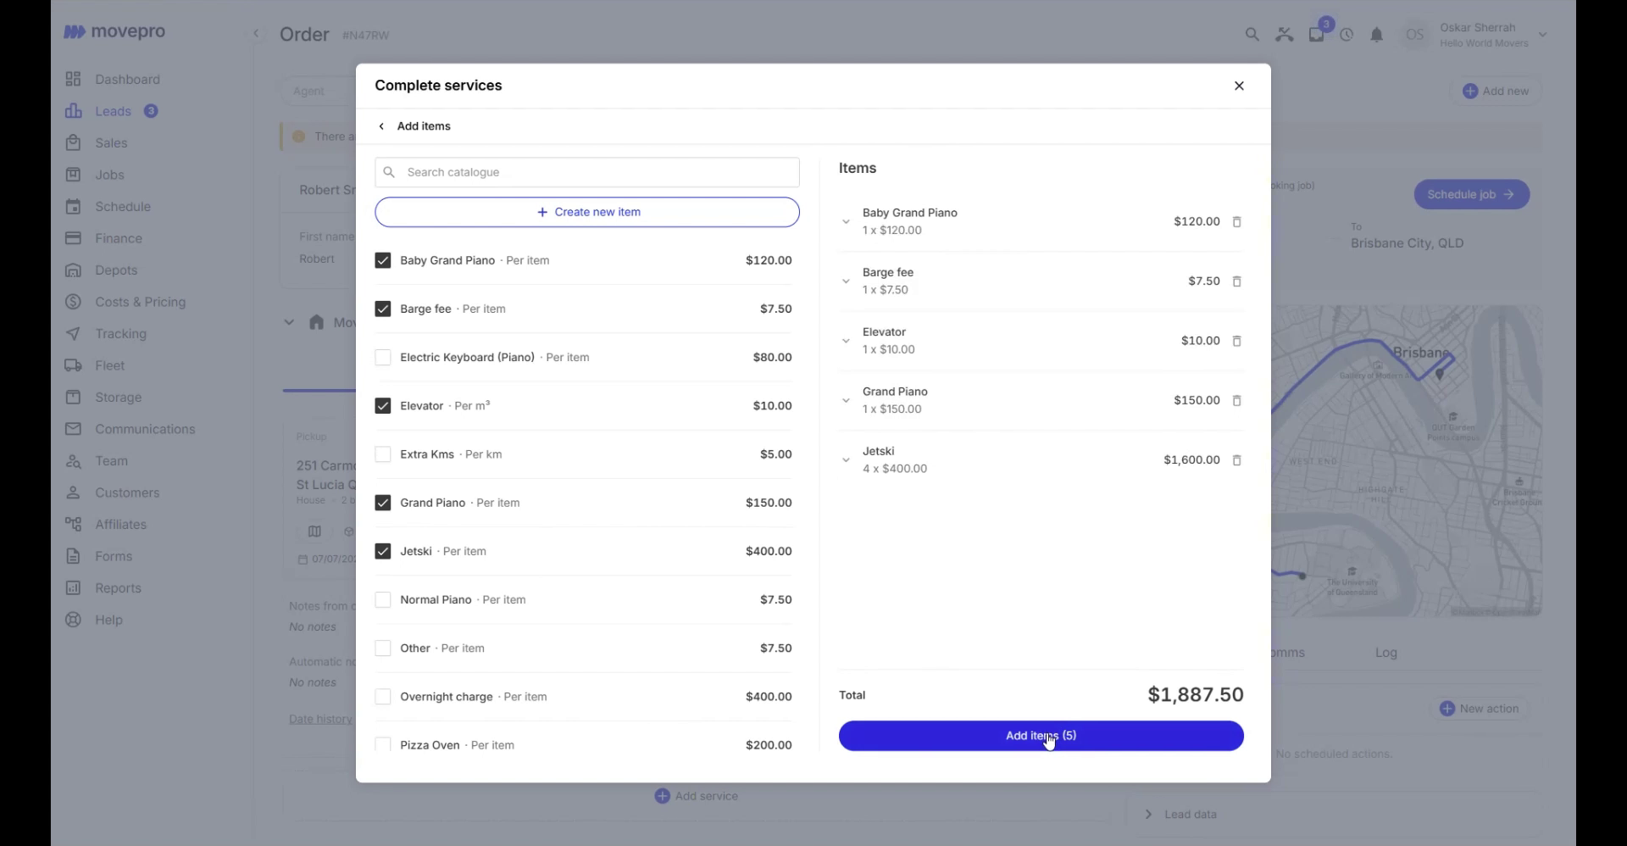Open Affiliates in the sidebar
Image resolution: width=1627 pixels, height=846 pixels.
(120, 525)
